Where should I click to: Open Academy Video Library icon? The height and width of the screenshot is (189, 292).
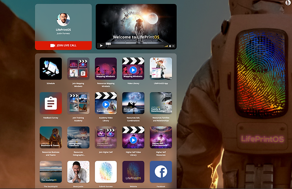coord(106,103)
